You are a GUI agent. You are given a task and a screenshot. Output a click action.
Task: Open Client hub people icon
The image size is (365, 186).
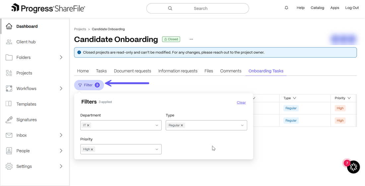(x=9, y=42)
